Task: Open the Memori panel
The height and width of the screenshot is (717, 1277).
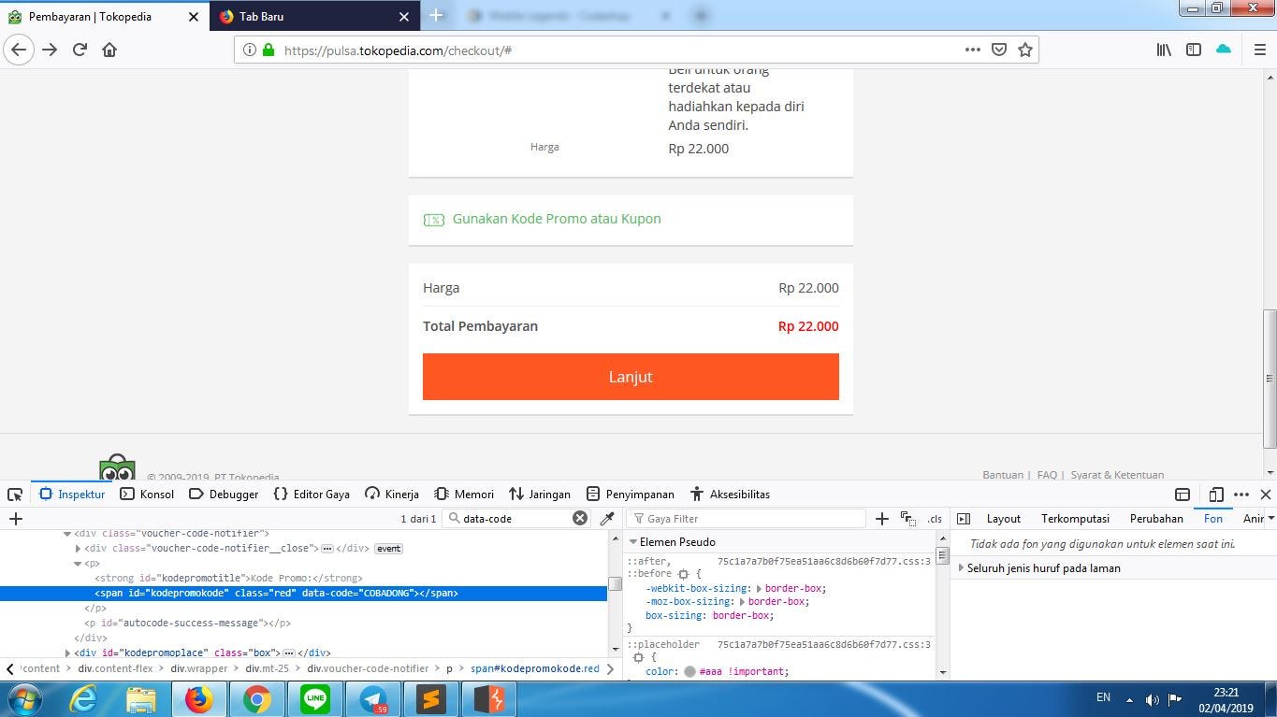Action: [464, 495]
